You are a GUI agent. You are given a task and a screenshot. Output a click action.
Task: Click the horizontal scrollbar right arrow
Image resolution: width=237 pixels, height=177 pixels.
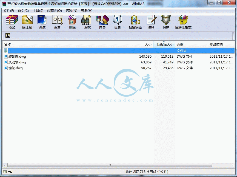pos(232,165)
